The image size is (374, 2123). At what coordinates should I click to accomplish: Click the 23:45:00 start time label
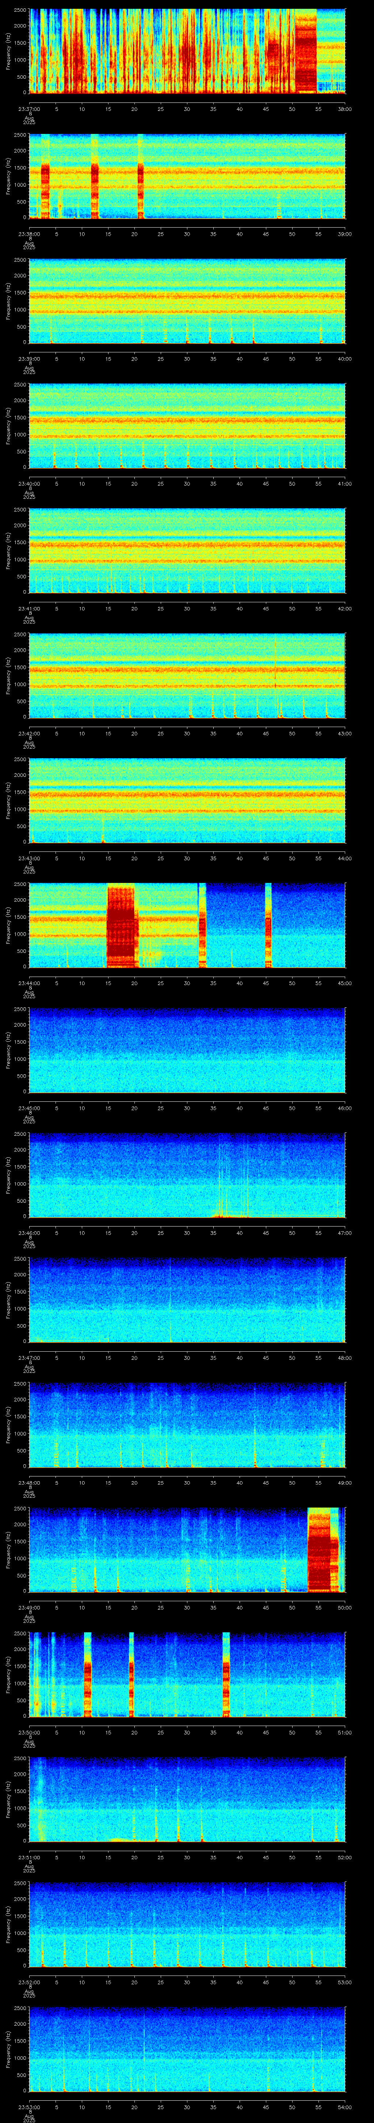29,1108
